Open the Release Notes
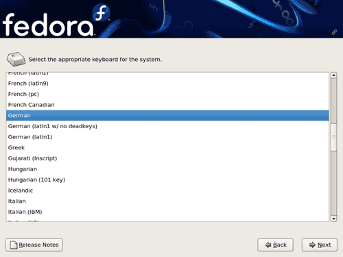This screenshot has width=343, height=257. click(34, 245)
